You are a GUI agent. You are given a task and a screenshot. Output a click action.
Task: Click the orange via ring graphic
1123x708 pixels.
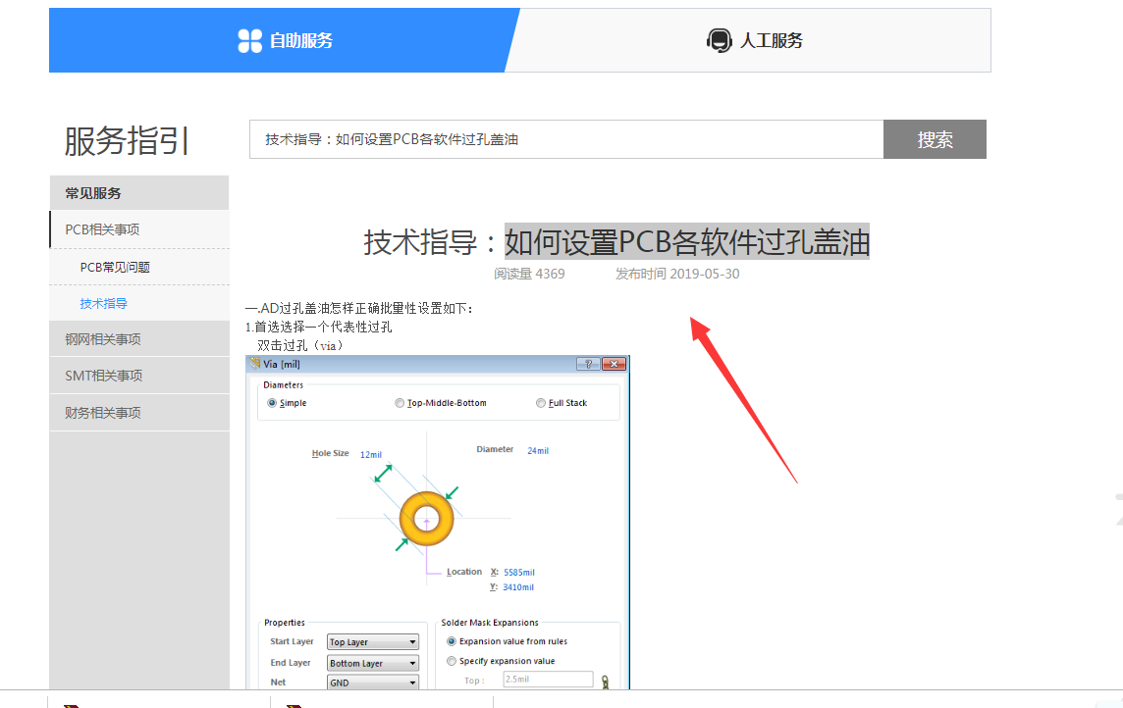427,519
